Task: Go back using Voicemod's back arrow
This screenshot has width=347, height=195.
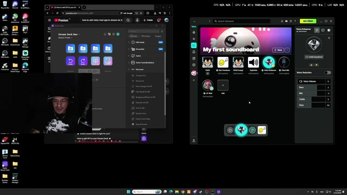Action: coord(209,21)
